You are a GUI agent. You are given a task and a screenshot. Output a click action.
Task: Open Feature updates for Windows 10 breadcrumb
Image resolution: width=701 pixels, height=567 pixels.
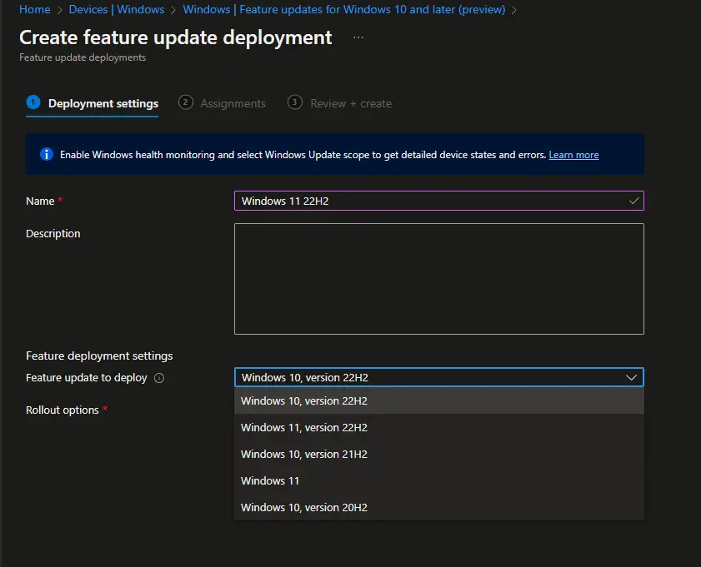(x=343, y=9)
